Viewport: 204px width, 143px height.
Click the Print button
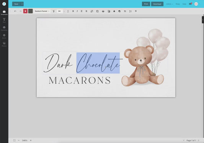(x=146, y=4)
